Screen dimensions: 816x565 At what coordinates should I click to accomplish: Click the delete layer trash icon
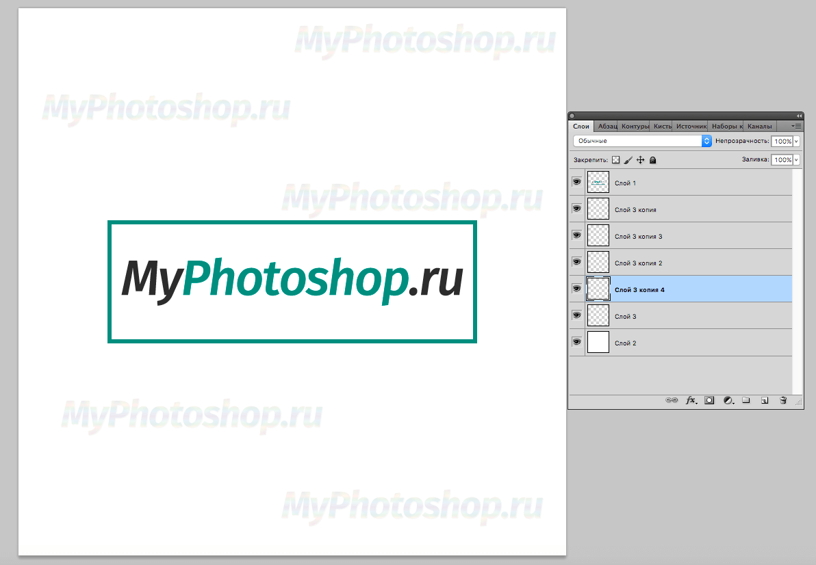click(x=783, y=399)
